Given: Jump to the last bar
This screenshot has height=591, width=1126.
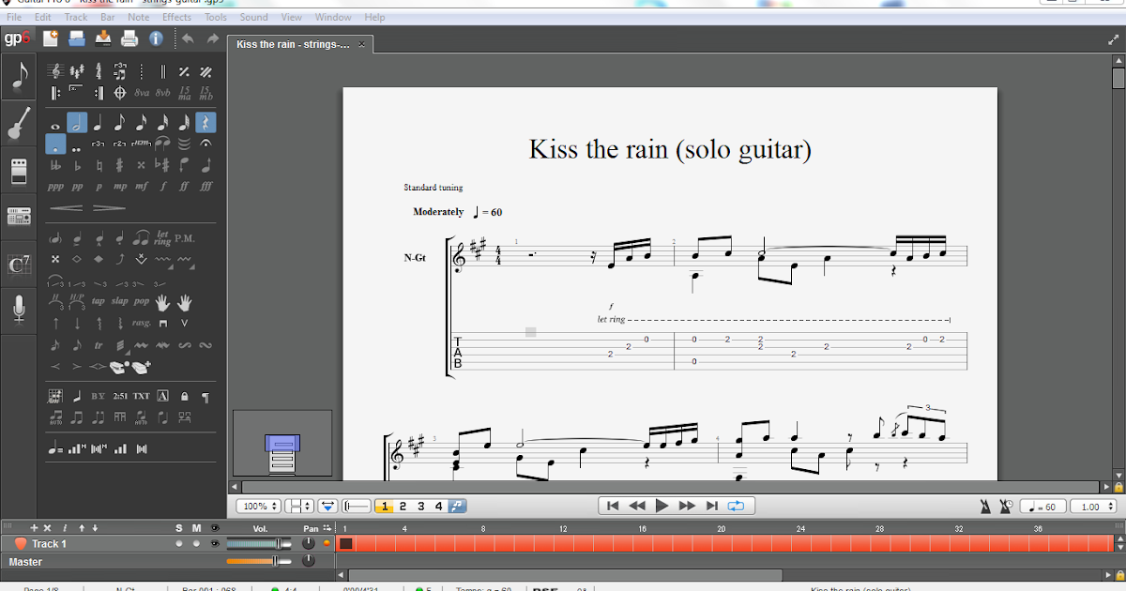Looking at the screenshot, I should 712,506.
